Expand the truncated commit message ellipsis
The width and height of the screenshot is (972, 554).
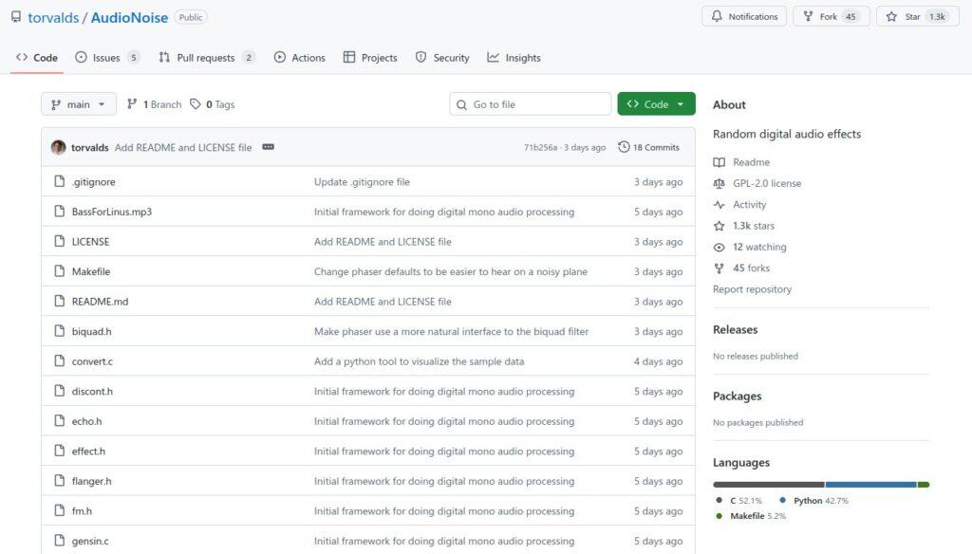click(268, 147)
